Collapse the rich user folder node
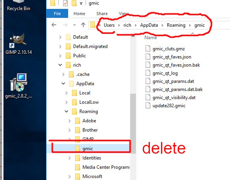The height and width of the screenshot is (180, 230). (x=60, y=65)
